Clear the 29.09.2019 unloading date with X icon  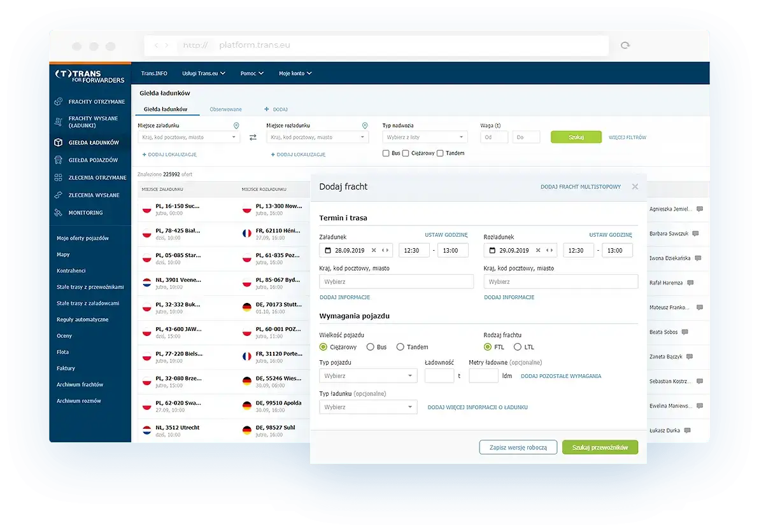pos(538,251)
